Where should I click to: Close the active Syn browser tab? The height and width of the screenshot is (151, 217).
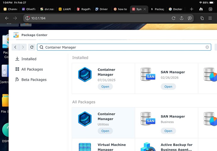pyautogui.click(x=145, y=9)
